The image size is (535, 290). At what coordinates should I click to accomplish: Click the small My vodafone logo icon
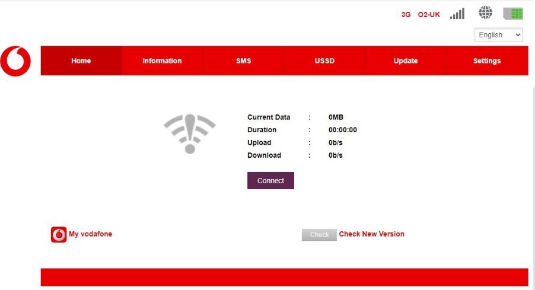(59, 235)
